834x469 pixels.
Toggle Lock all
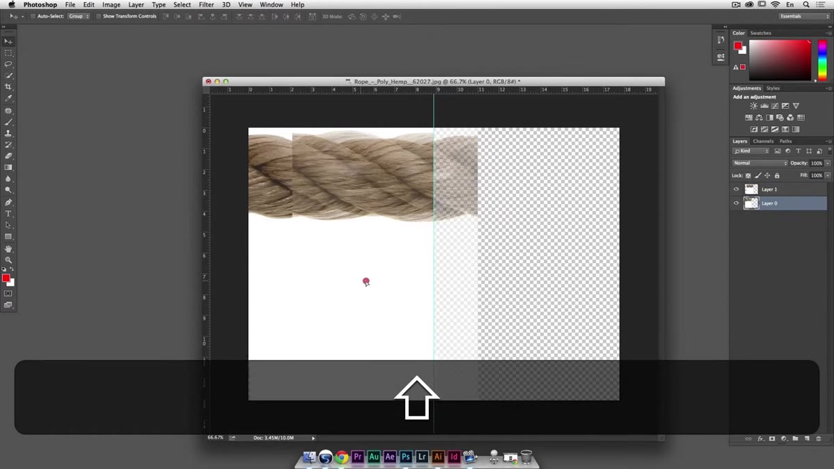coord(777,176)
